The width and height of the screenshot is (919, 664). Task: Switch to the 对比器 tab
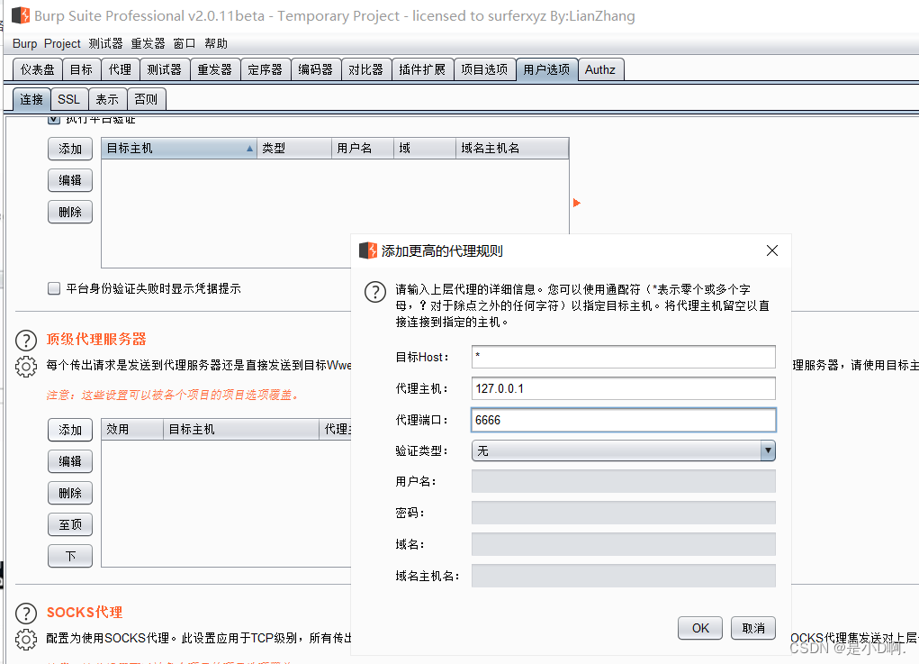point(366,69)
